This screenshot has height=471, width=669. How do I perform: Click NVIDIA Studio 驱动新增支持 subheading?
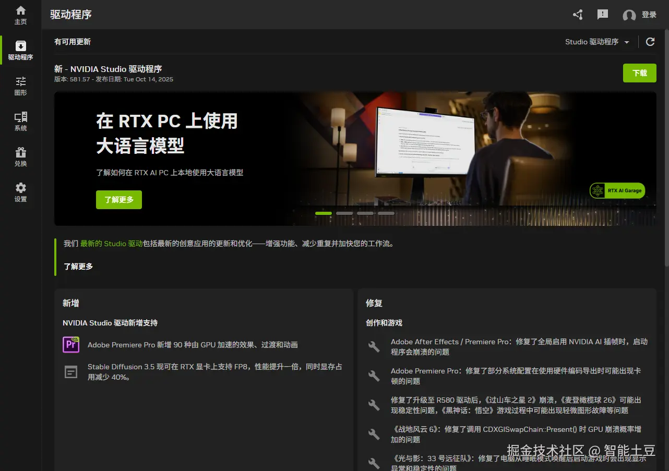(110, 323)
